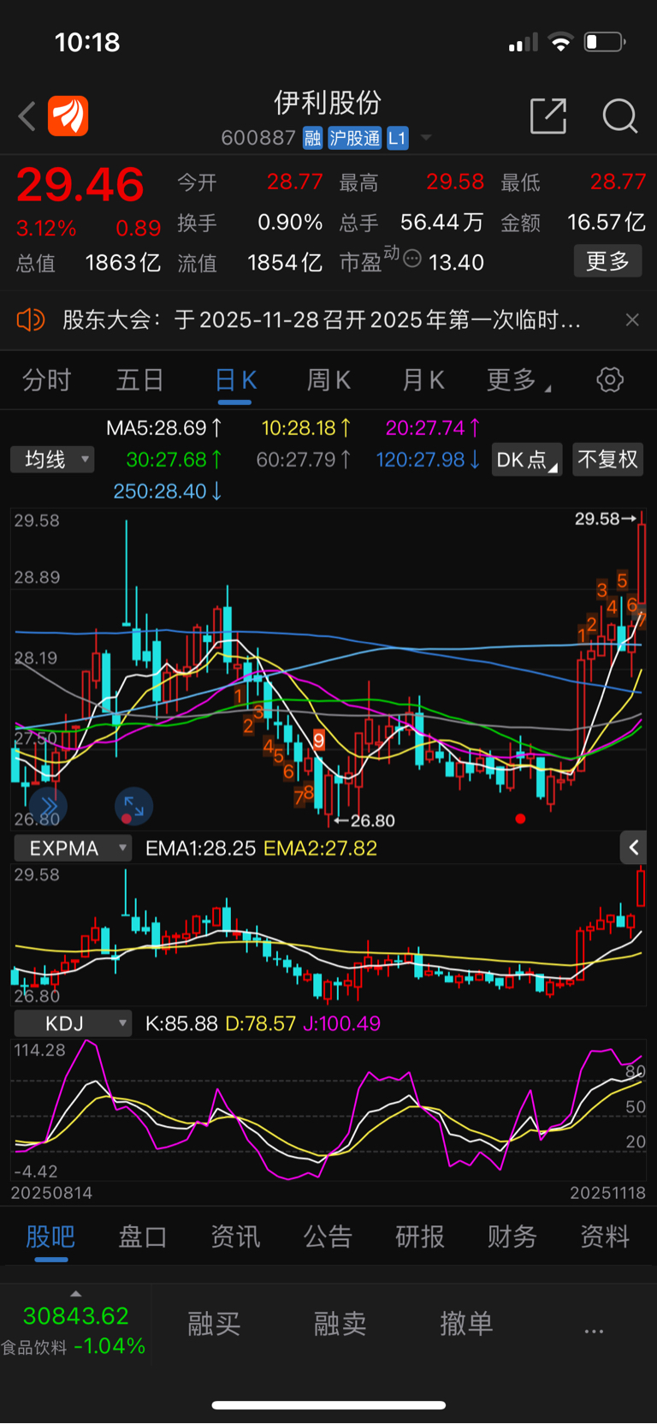Viewport: 657px width, 1424px height.
Task: Open the 资讯 news tab
Action: pyautogui.click(x=235, y=1236)
